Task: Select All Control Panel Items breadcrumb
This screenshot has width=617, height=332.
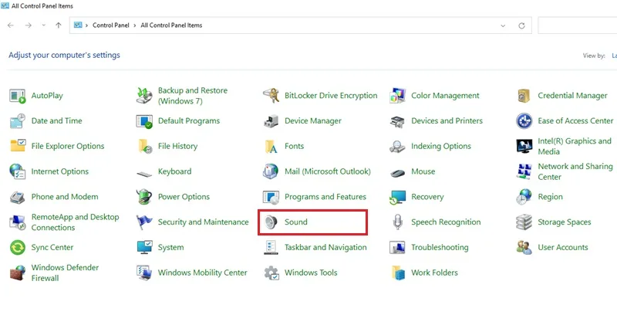Action: pyautogui.click(x=171, y=25)
